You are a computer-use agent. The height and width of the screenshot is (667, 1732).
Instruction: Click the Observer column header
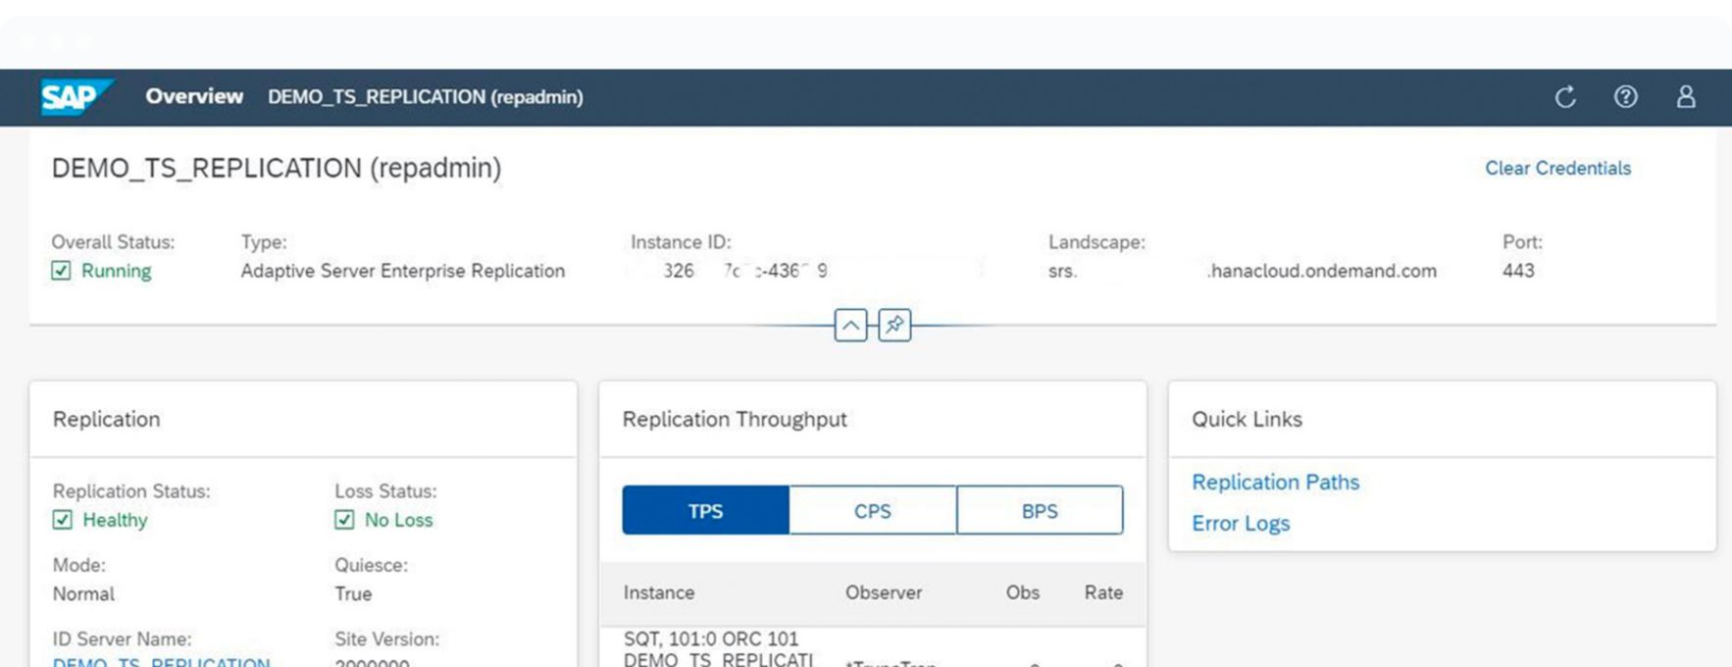click(883, 592)
